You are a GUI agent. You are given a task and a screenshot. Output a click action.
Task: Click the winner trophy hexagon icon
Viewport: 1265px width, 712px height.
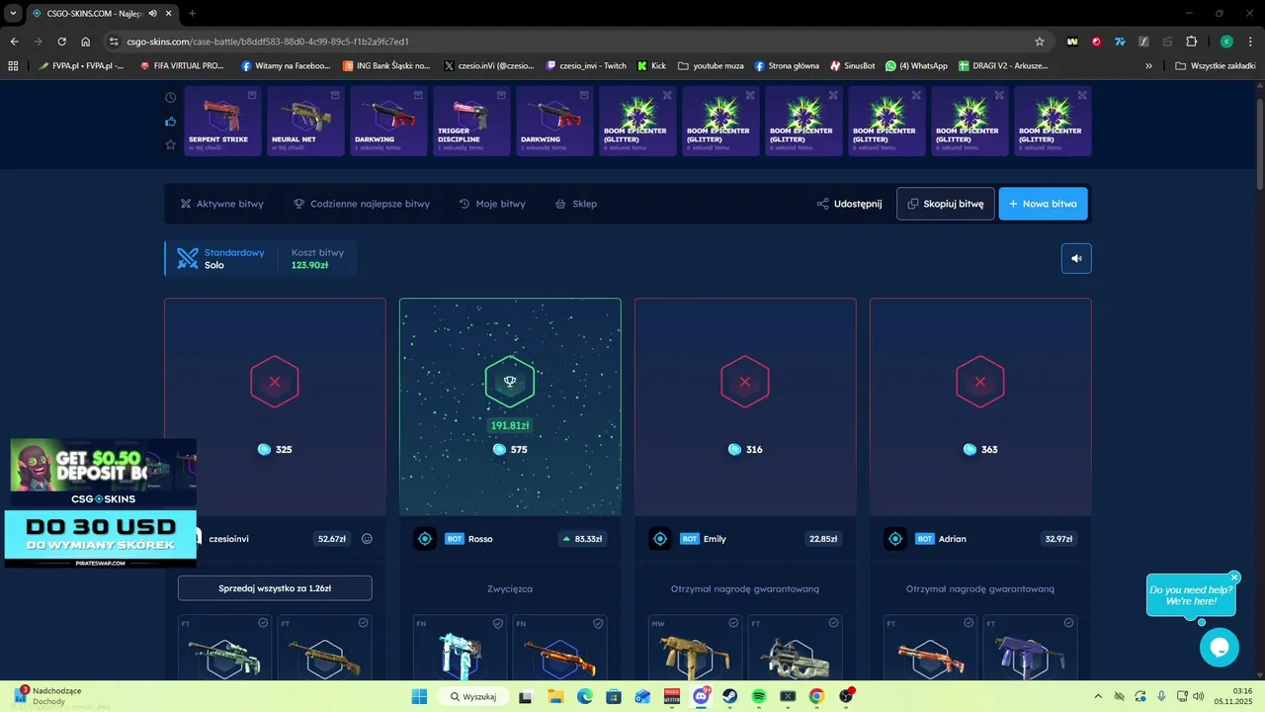click(x=510, y=382)
